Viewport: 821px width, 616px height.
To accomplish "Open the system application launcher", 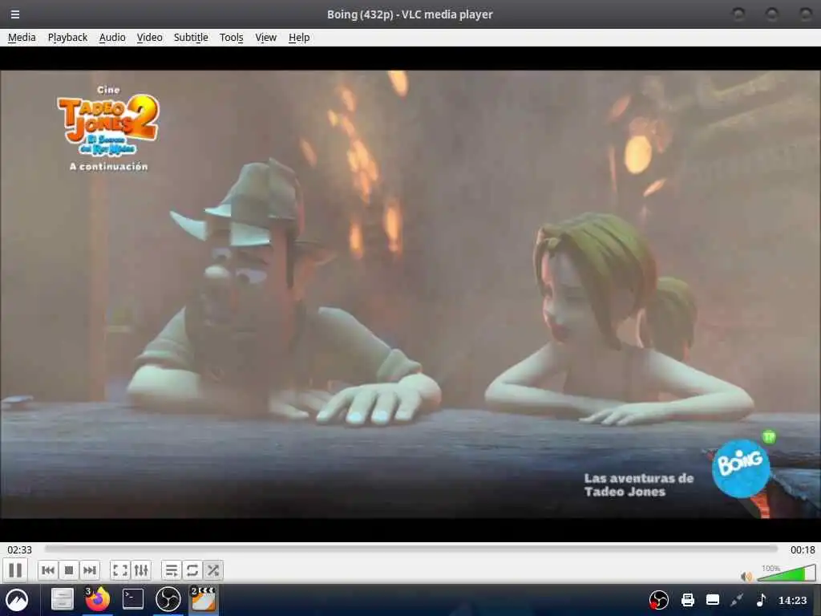I will 18,600.
